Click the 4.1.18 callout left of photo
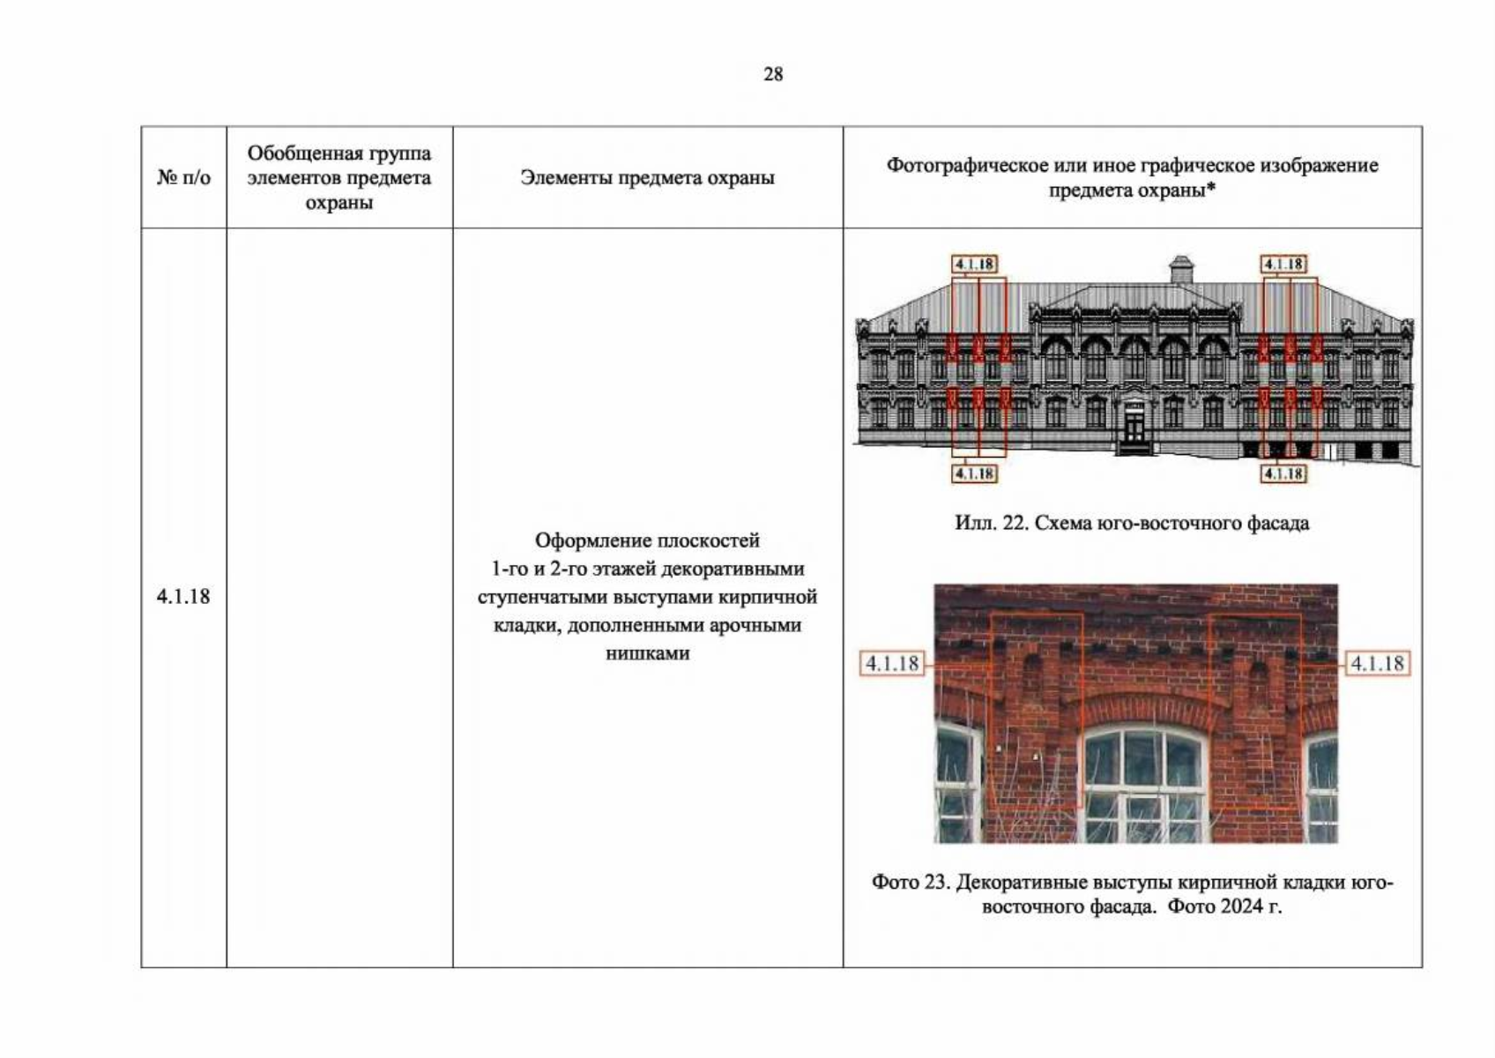This screenshot has width=1495, height=1058. 893,664
